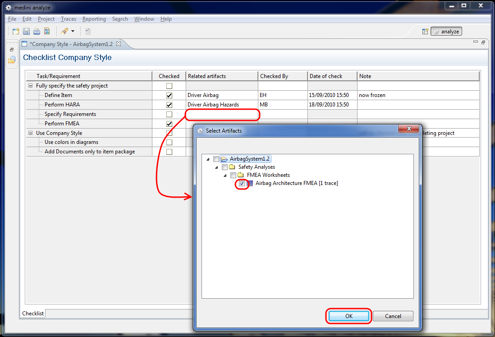Switch to the Checklist bottom tab
The height and width of the screenshot is (337, 495).
click(33, 313)
